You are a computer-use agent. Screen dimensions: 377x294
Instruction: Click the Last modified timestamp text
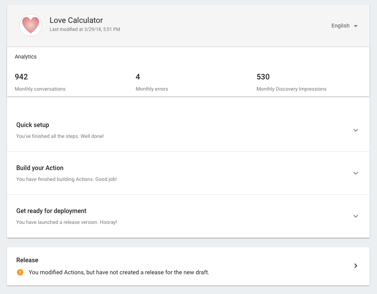(84, 29)
